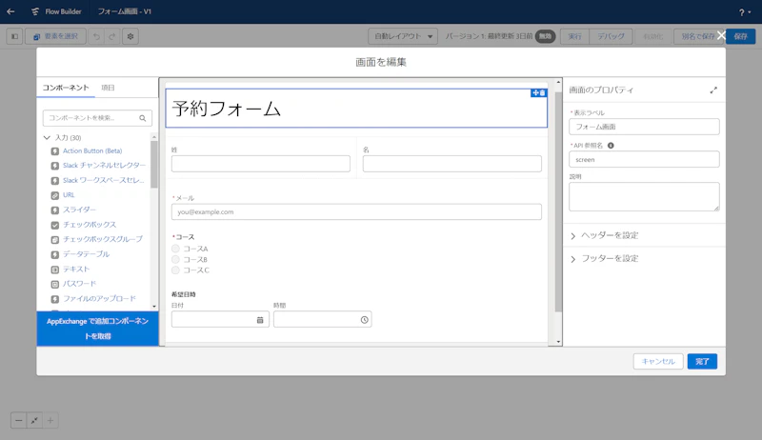Image resolution: width=762 pixels, height=440 pixels.
Task: Click the scroll down arrow of the form preview
Action: coord(558,342)
